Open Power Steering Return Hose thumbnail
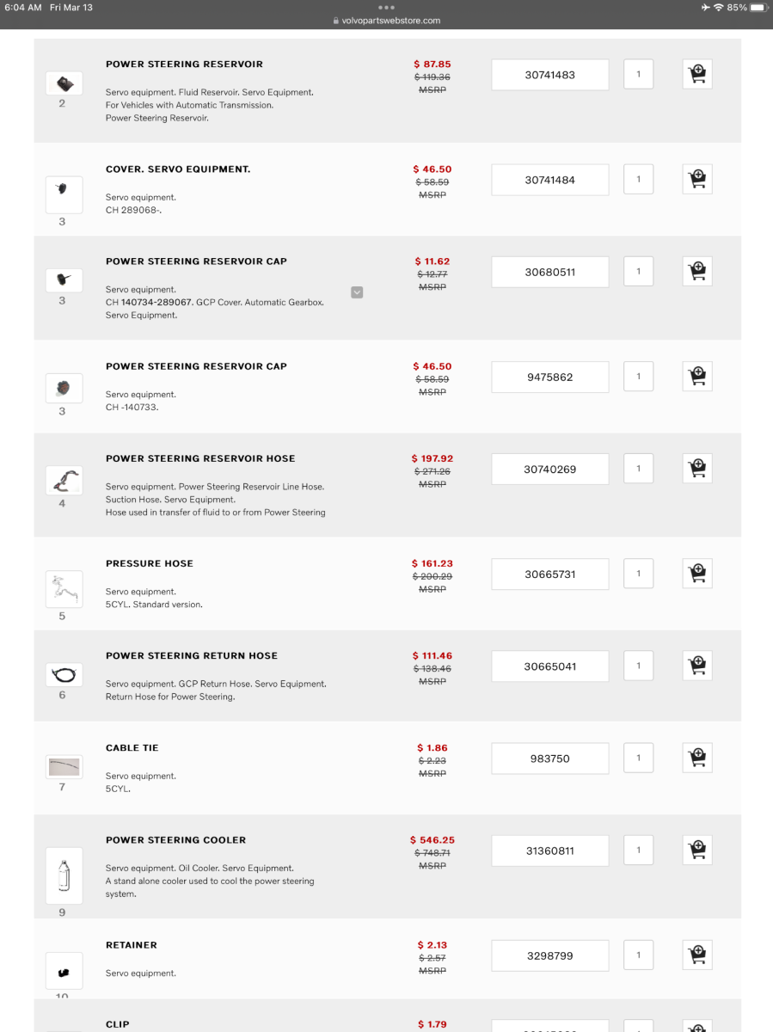Viewport: 773px width, 1032px height. pos(63,676)
